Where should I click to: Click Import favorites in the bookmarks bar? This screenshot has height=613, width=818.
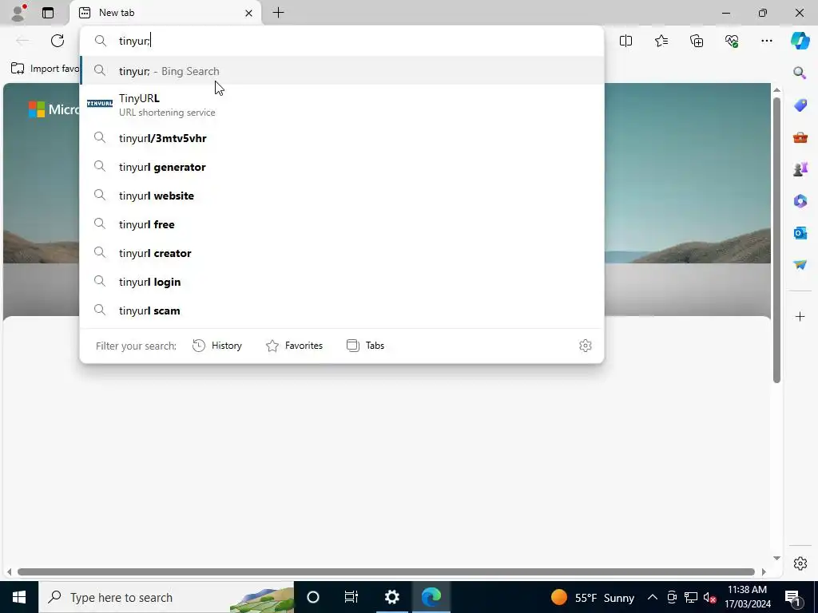click(45, 69)
